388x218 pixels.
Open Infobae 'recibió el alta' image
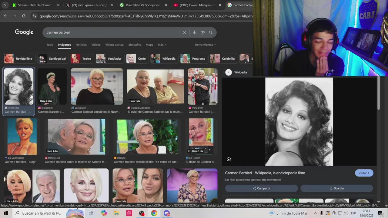tap(147, 137)
